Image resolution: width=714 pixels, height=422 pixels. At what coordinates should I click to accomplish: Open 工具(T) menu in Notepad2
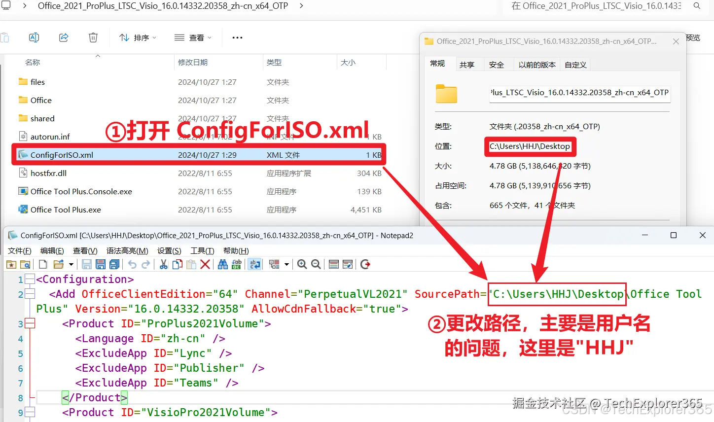(202, 251)
